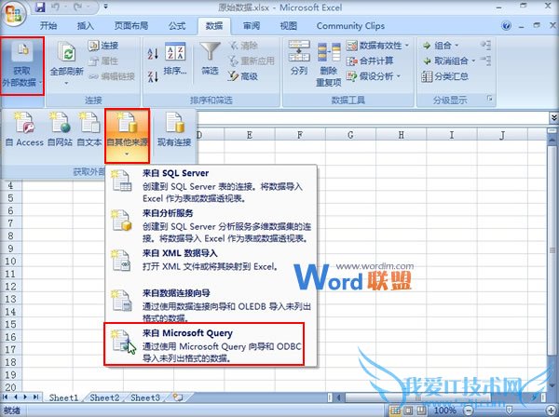Sort descending Z to A icon

click(x=153, y=76)
